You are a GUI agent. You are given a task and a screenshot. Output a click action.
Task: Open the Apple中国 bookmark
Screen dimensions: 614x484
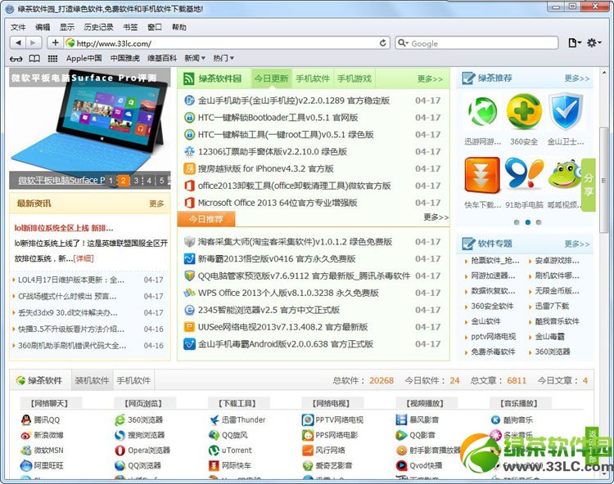tap(84, 58)
